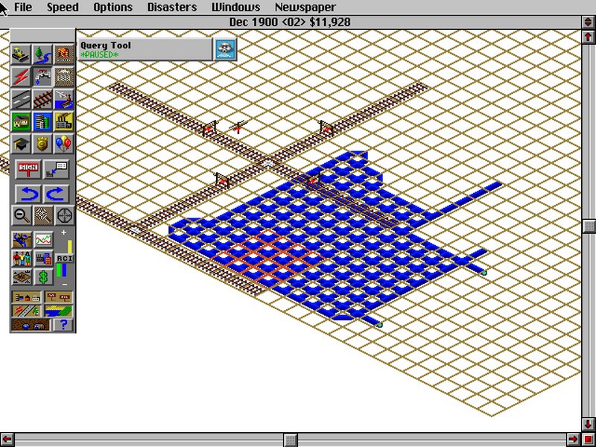This screenshot has height=447, width=596.
Task: Open the Options menu
Action: click(113, 7)
